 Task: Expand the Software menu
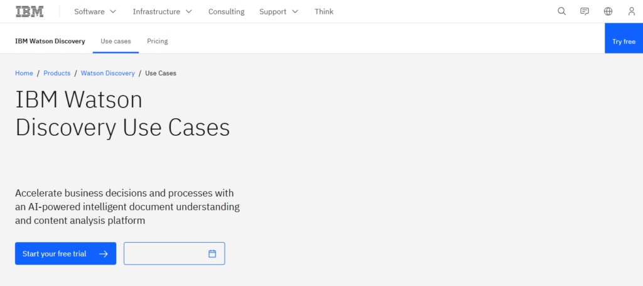point(95,11)
